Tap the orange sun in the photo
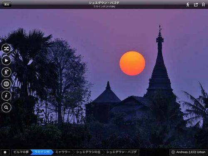 (132, 63)
